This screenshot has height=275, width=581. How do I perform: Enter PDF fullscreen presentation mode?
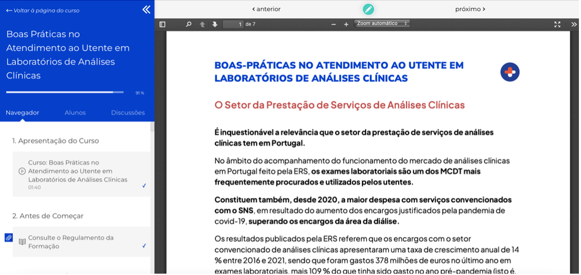point(557,24)
